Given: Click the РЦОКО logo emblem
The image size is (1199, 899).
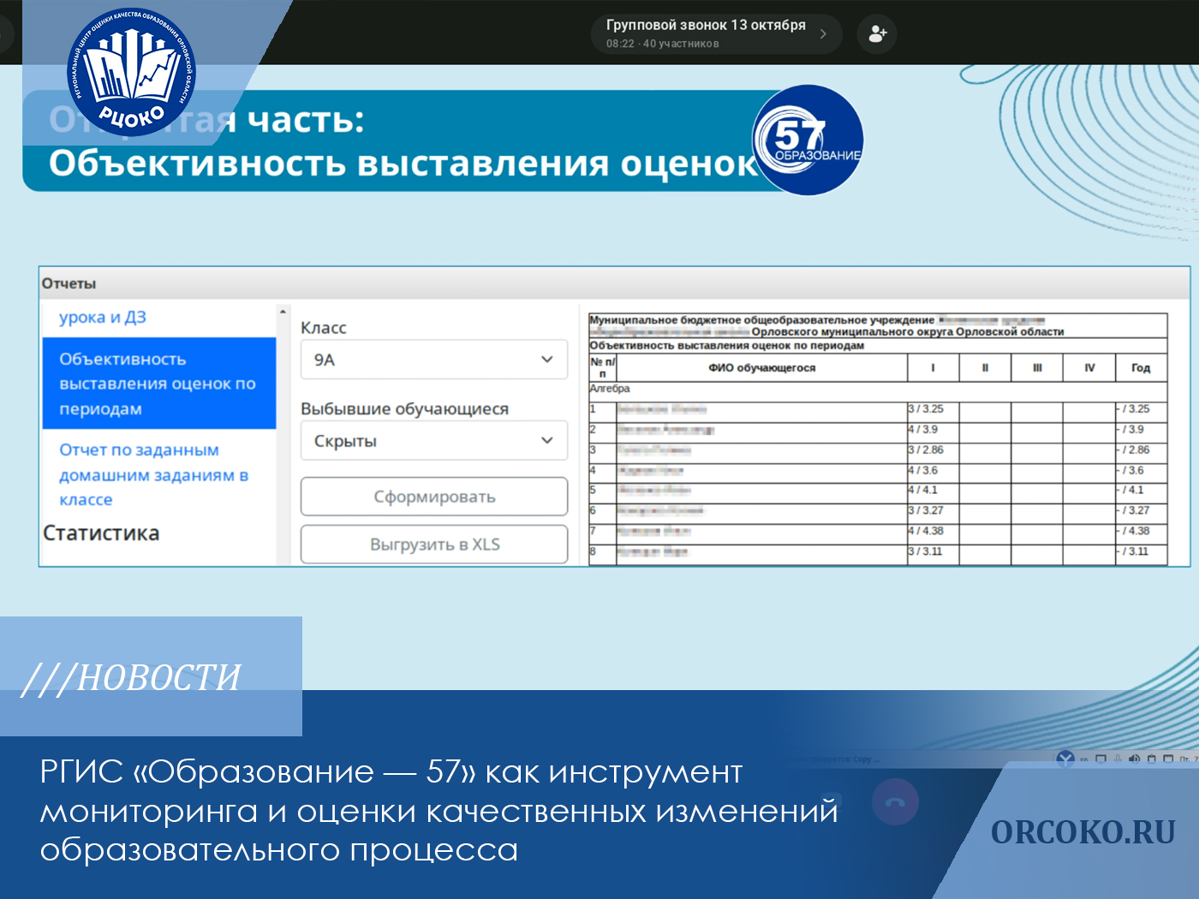Looking at the screenshot, I should click(131, 73).
